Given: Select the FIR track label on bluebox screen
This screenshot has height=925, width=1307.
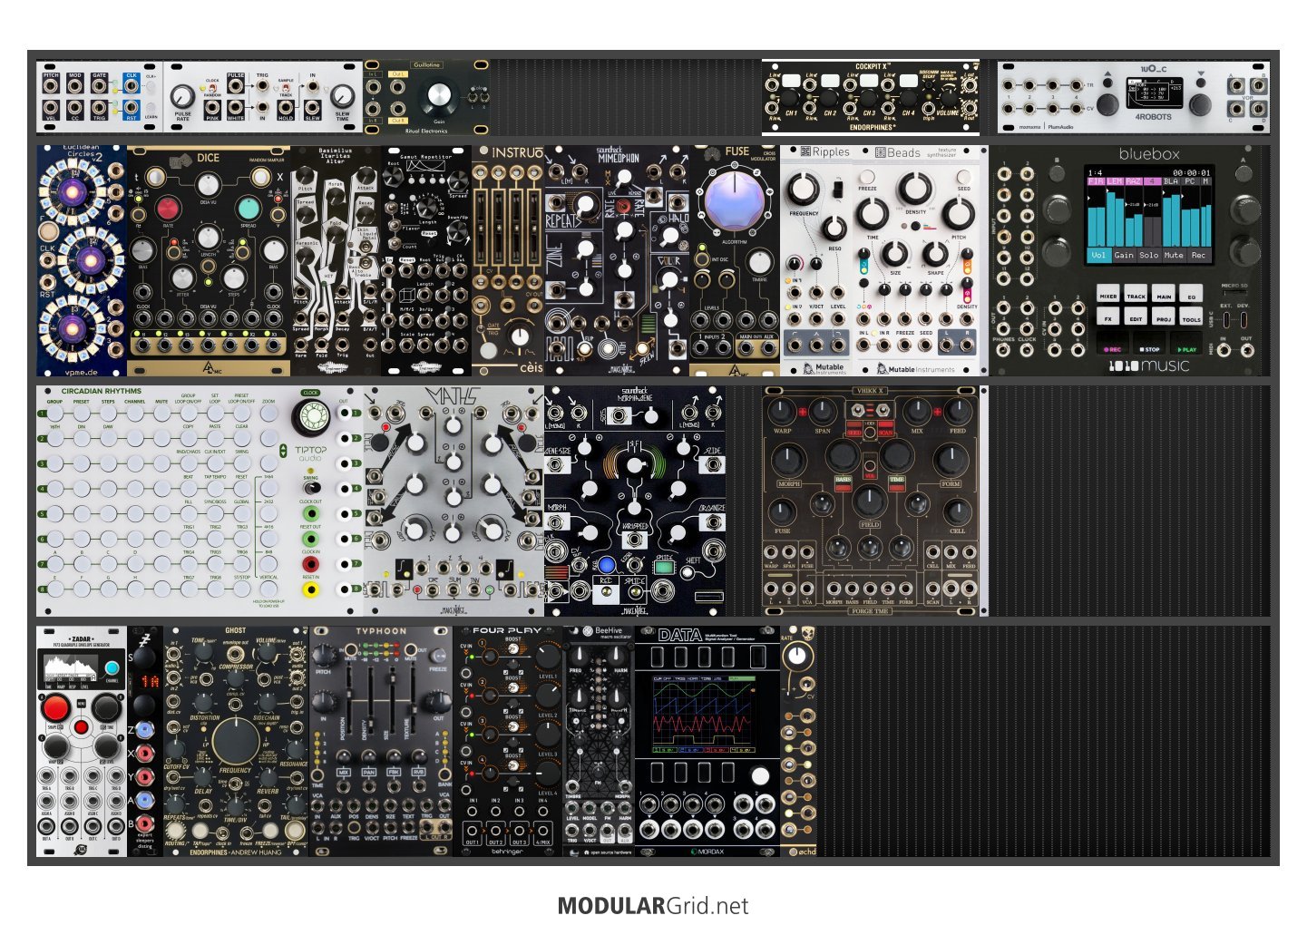Looking at the screenshot, I should [x=1096, y=181].
